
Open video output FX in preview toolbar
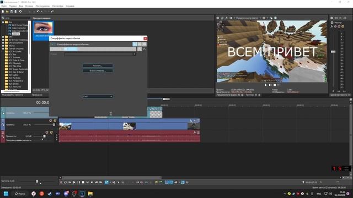[227, 18]
